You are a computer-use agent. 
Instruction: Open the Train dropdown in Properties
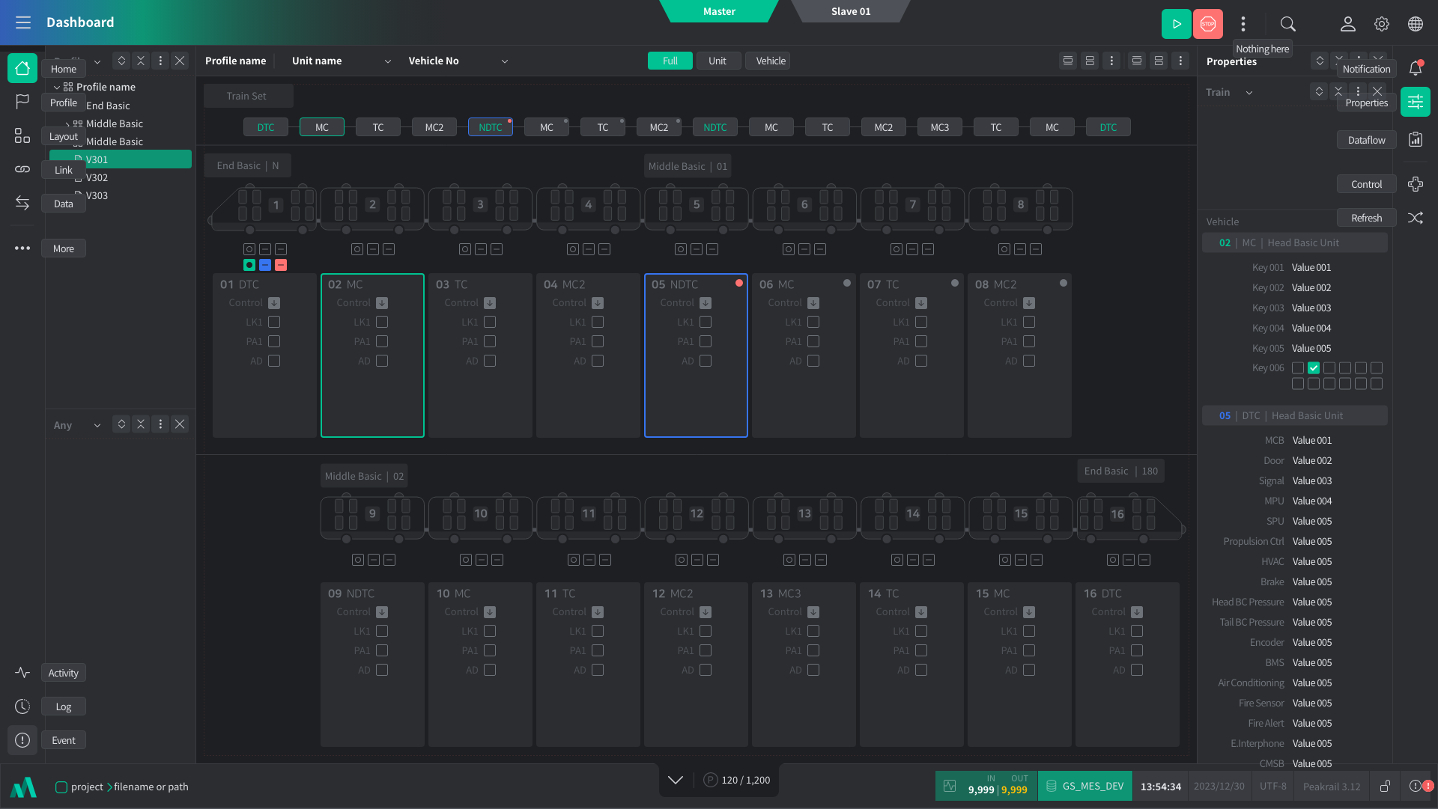(1249, 93)
